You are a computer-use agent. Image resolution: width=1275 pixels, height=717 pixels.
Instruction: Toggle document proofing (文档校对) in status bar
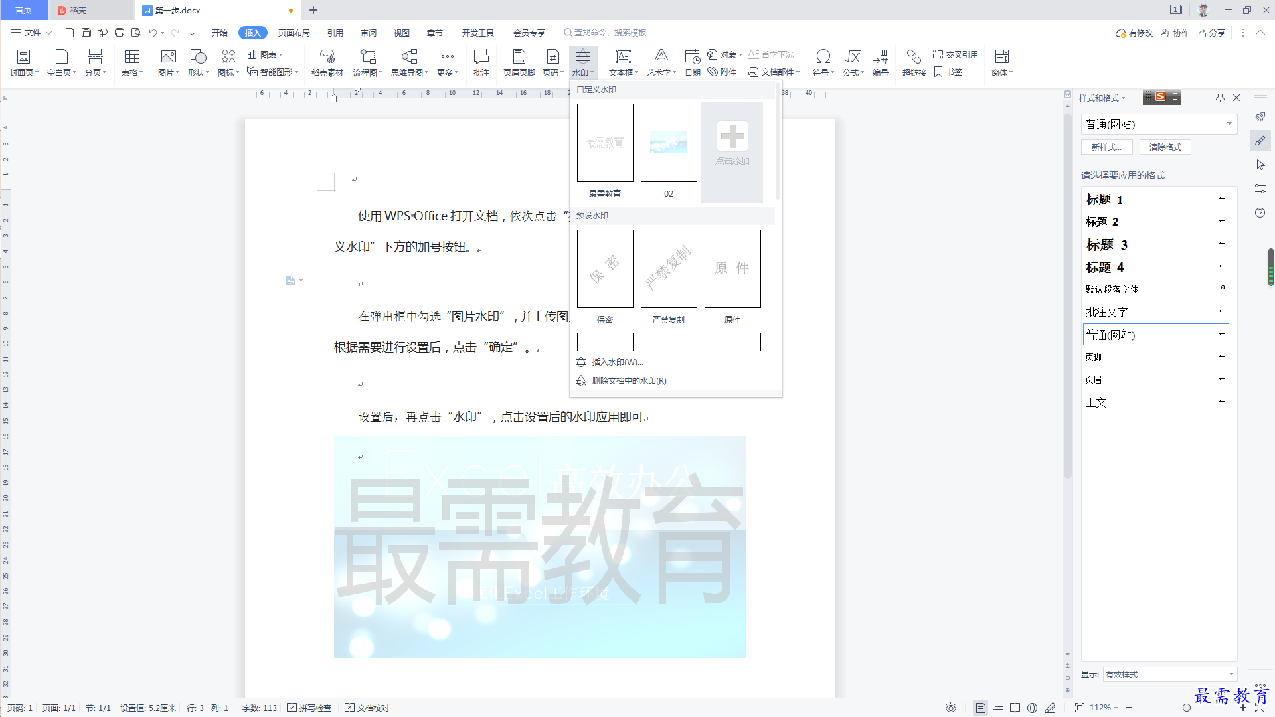click(x=367, y=708)
